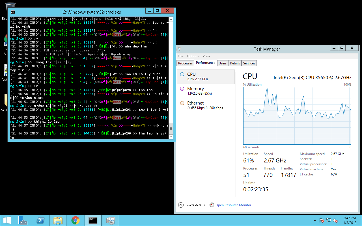Switch to the cmd.exe taskbar button
The image size is (362, 226).
tap(93, 220)
